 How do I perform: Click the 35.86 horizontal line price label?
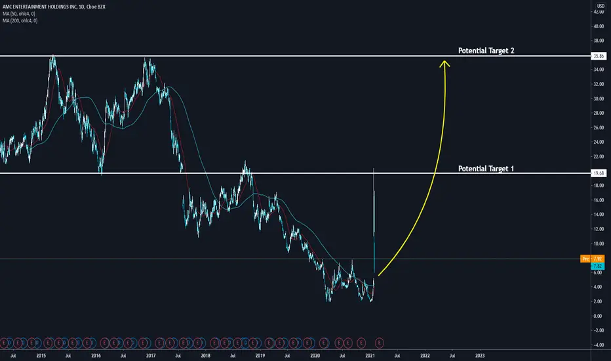coord(599,56)
